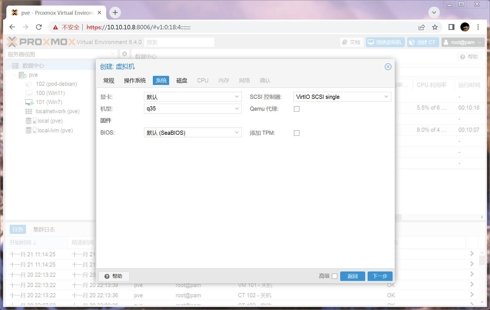Screen dimensions: 490x310
Task: Open Chrome three-dot menu
Action: pyautogui.click(x=478, y=27)
